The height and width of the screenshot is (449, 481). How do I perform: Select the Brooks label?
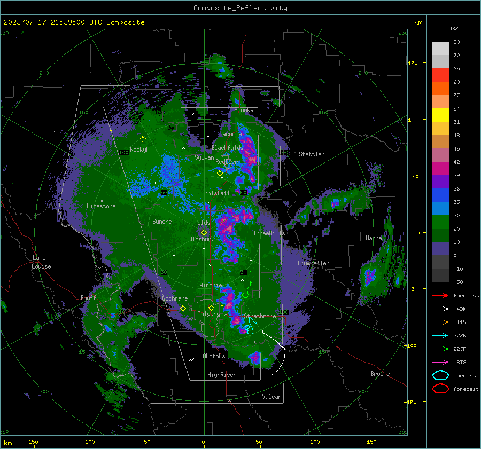click(x=380, y=374)
